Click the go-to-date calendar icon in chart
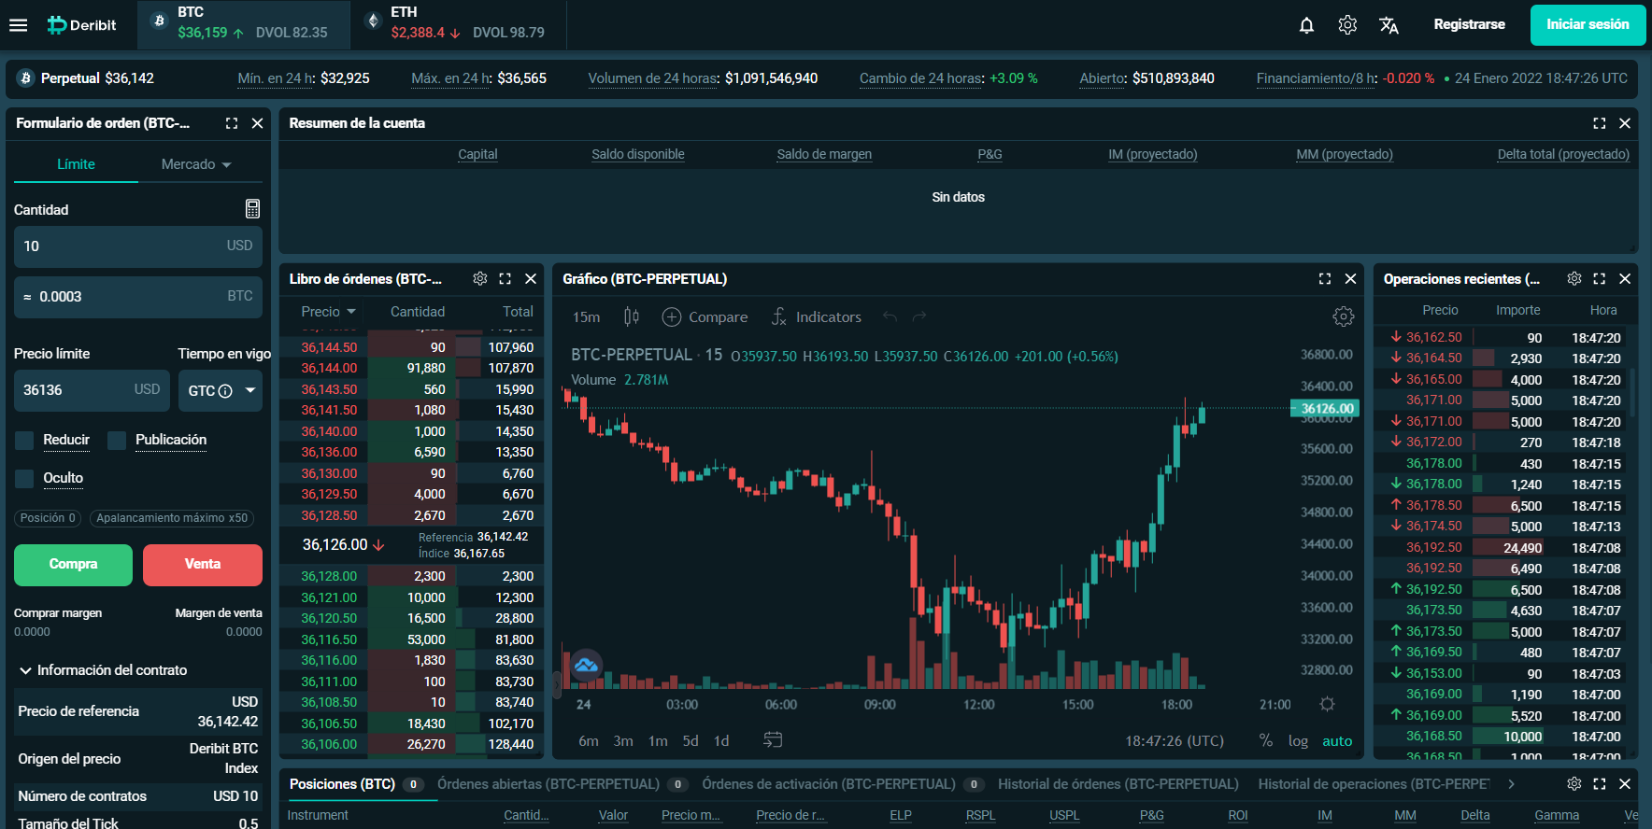The height and width of the screenshot is (829, 1652). 773,740
